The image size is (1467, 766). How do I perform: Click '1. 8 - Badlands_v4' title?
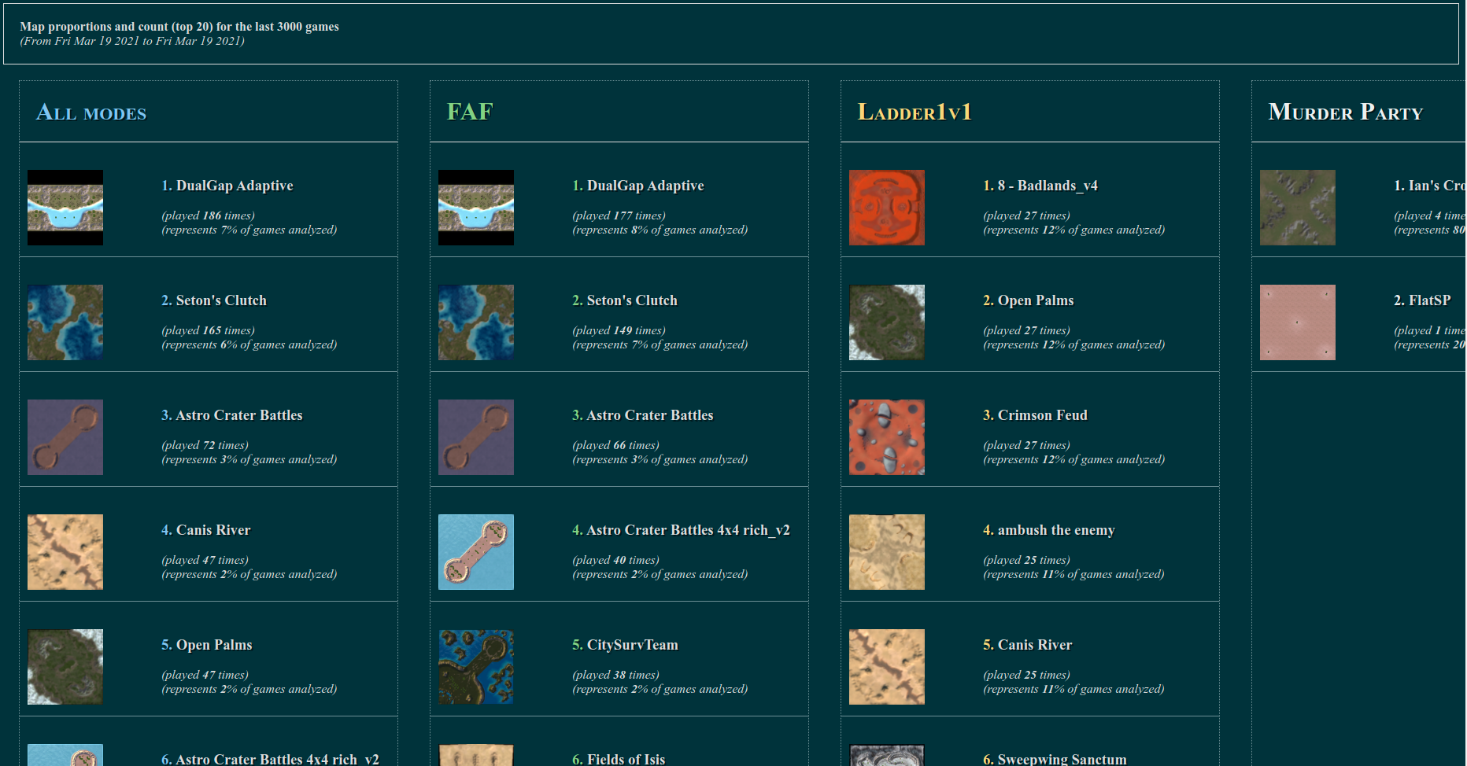coord(1040,186)
